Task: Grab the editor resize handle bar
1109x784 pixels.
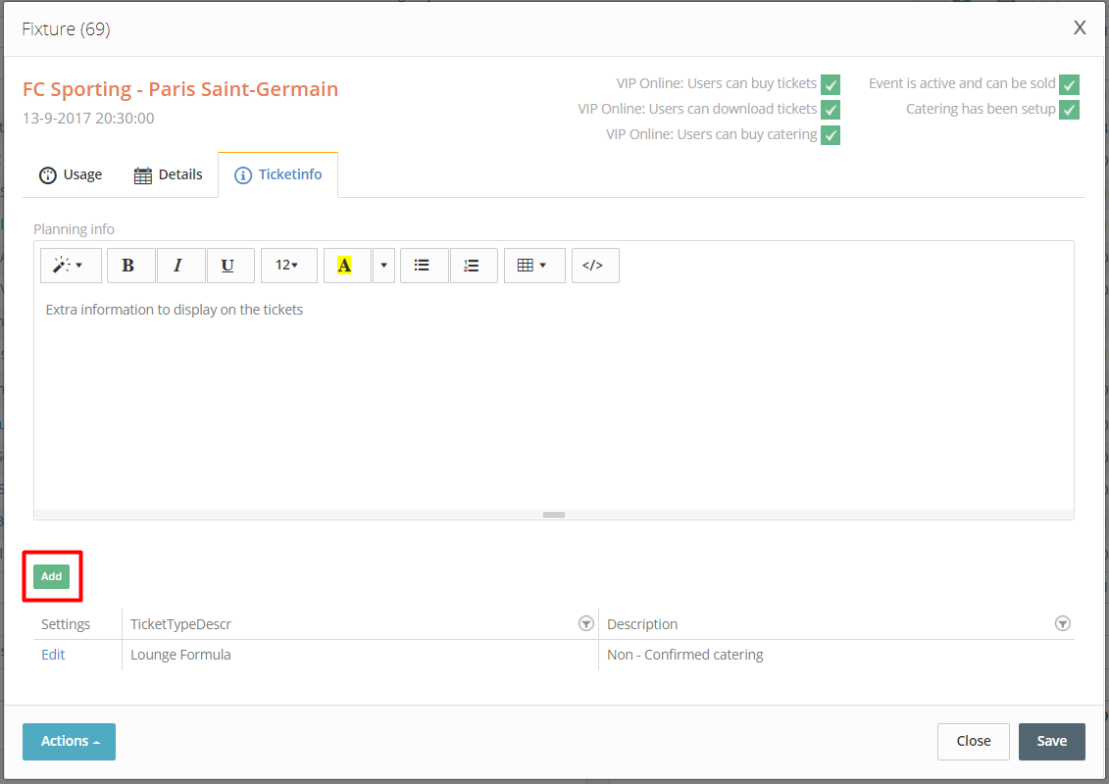Action: click(554, 514)
